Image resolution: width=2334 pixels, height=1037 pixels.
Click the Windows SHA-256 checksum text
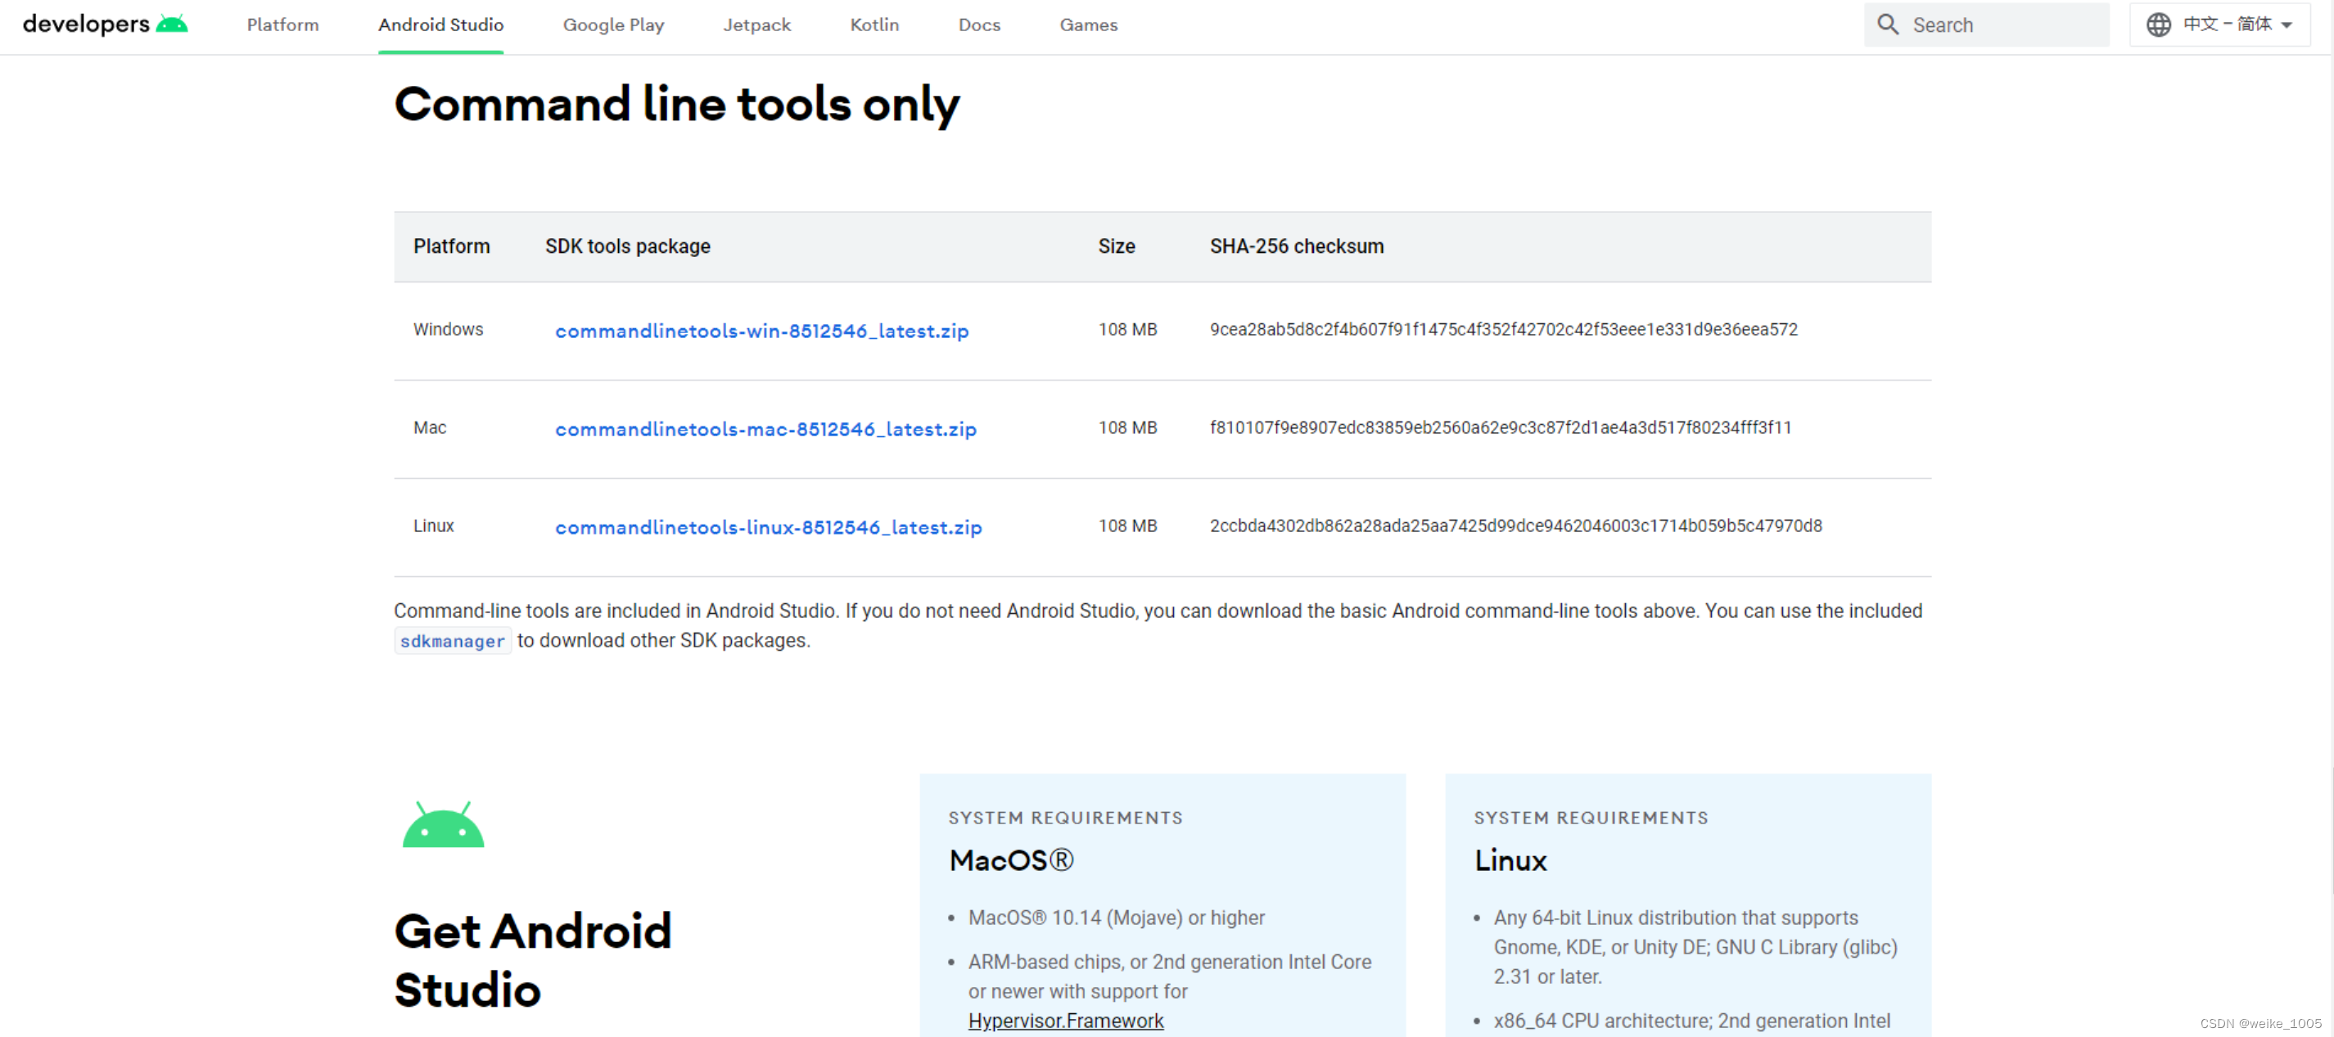(x=1503, y=330)
